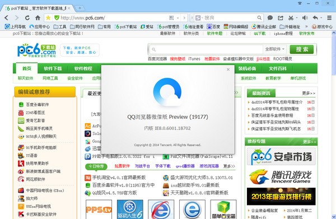Click the 简单百宝箱 software thumbnail

223,209
